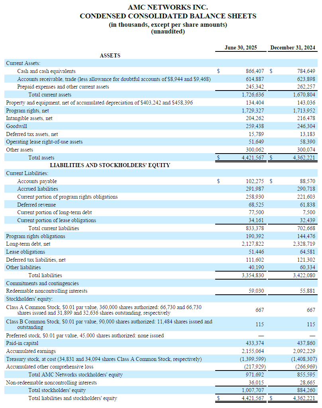Click Current portion of lease obligations label
This screenshot has width=322, height=408.
tap(57, 221)
